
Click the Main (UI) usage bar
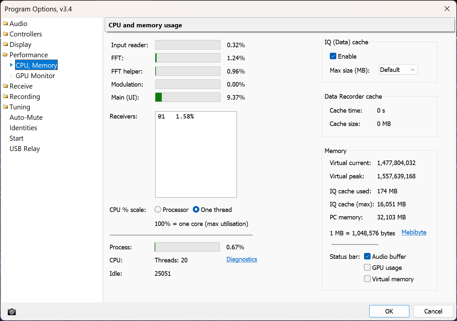pos(188,97)
